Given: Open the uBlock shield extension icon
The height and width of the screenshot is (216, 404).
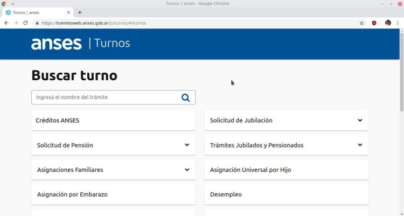Looking at the screenshot, I should (x=374, y=23).
